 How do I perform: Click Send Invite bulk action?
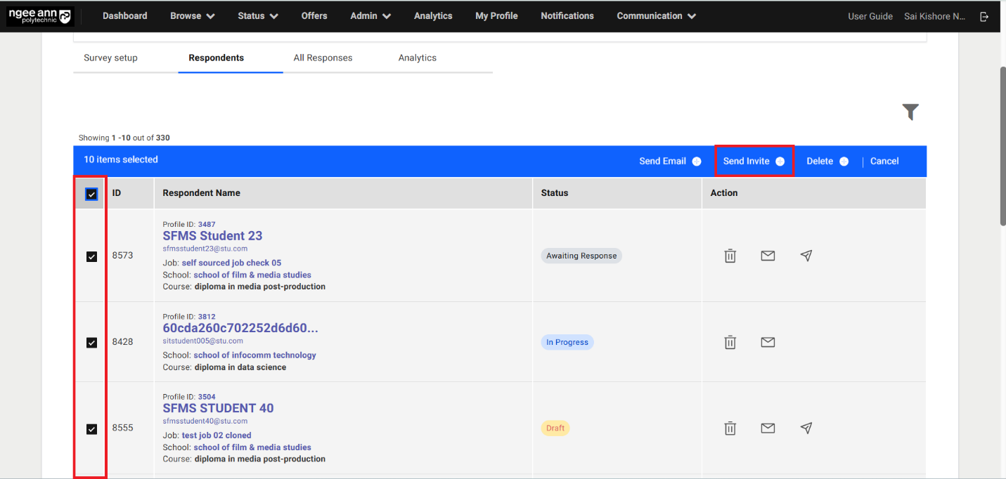tap(753, 161)
